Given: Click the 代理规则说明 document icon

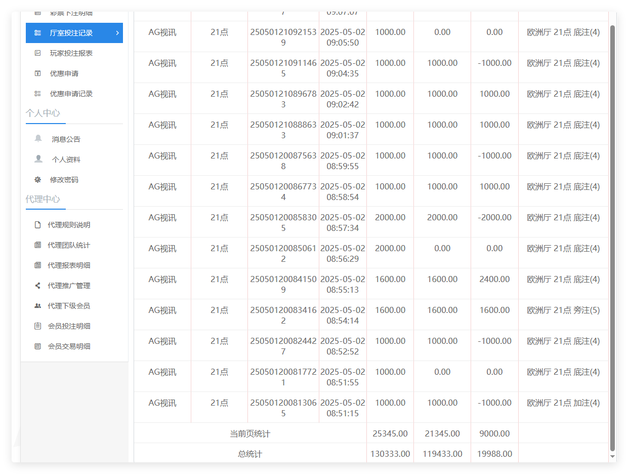Looking at the screenshot, I should tap(37, 225).
